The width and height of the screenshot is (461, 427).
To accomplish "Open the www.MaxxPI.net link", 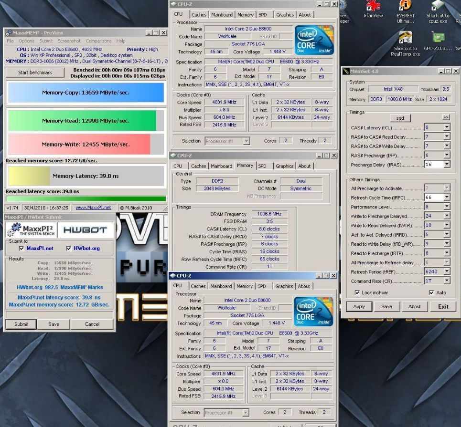I will tap(93, 208).
